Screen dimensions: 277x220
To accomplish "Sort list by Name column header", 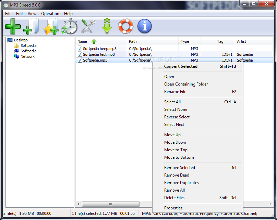I will point(101,41).
